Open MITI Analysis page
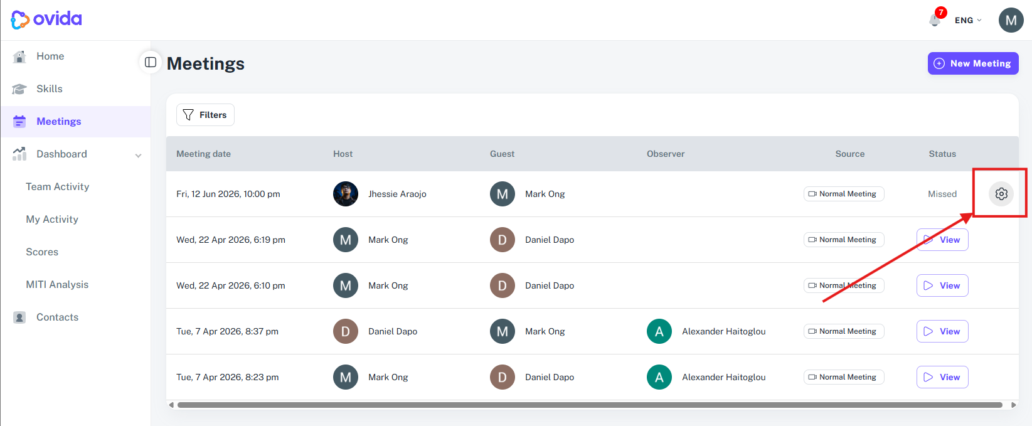 pyautogui.click(x=57, y=285)
